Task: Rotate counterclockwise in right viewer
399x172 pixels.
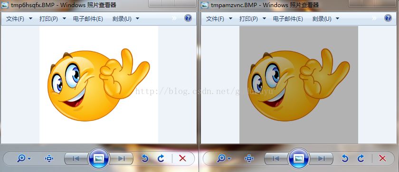Action: [345, 159]
